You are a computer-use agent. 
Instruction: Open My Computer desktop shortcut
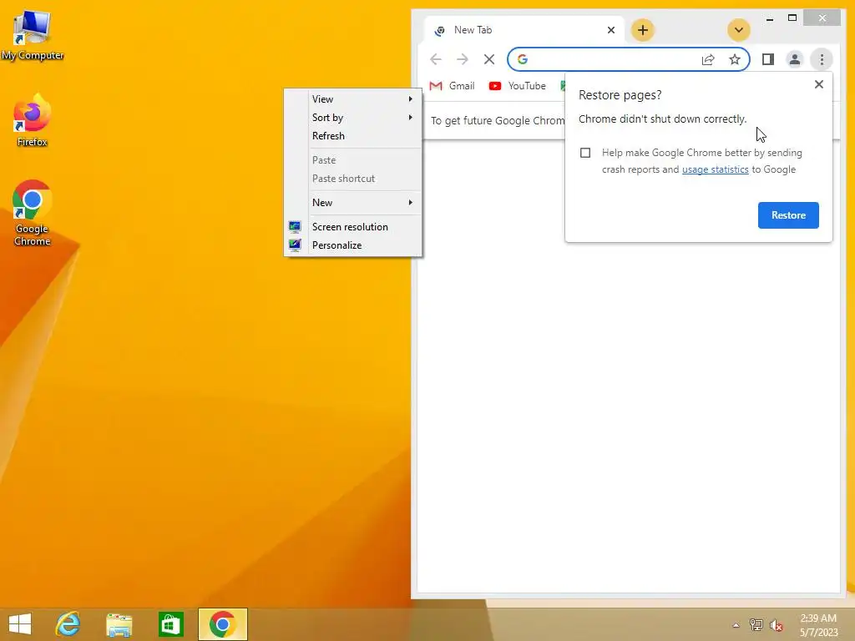33,34
